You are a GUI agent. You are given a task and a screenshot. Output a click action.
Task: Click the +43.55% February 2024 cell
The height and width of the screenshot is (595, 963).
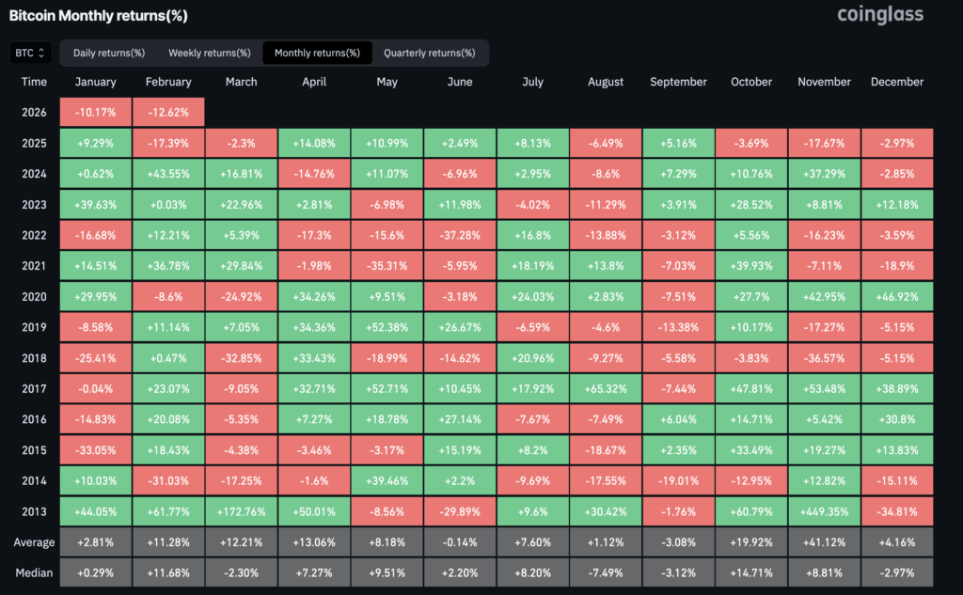(167, 173)
